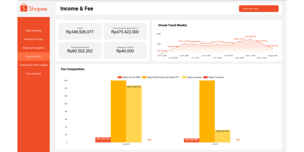Select the Income & Fee tab
This screenshot has width=304, height=152.
tap(33, 57)
